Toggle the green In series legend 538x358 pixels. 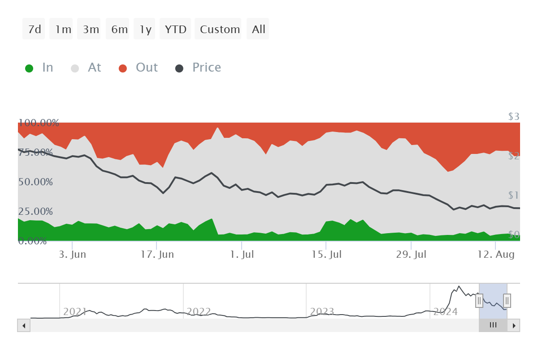[39, 68]
